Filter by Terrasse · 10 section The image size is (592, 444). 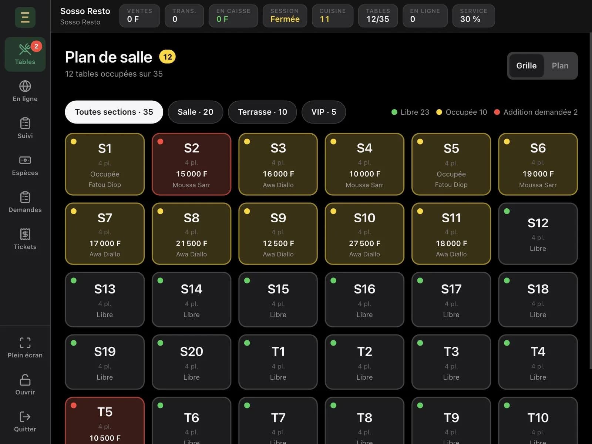[x=262, y=112]
